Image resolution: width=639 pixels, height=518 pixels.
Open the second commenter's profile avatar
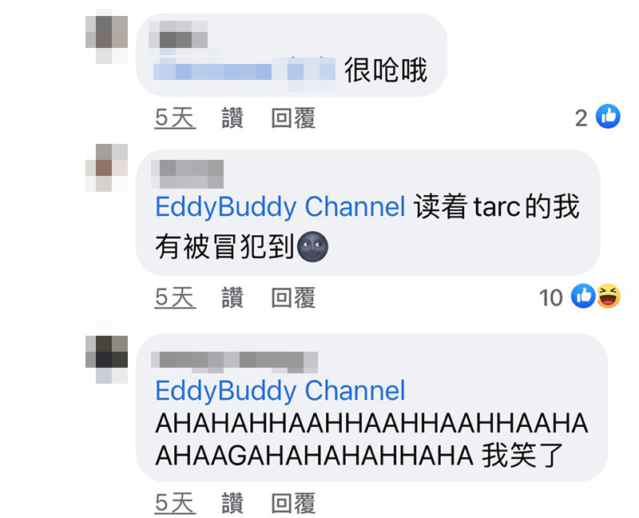[107, 167]
